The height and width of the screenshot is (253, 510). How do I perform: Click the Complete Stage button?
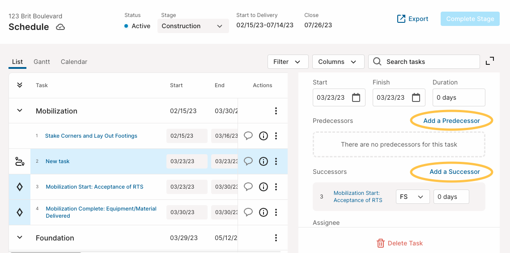point(470,19)
